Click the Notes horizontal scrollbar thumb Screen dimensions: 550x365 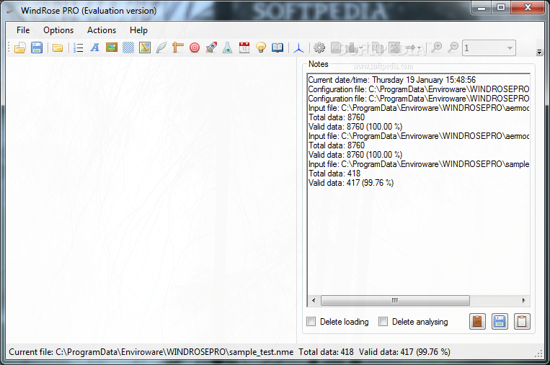click(395, 300)
